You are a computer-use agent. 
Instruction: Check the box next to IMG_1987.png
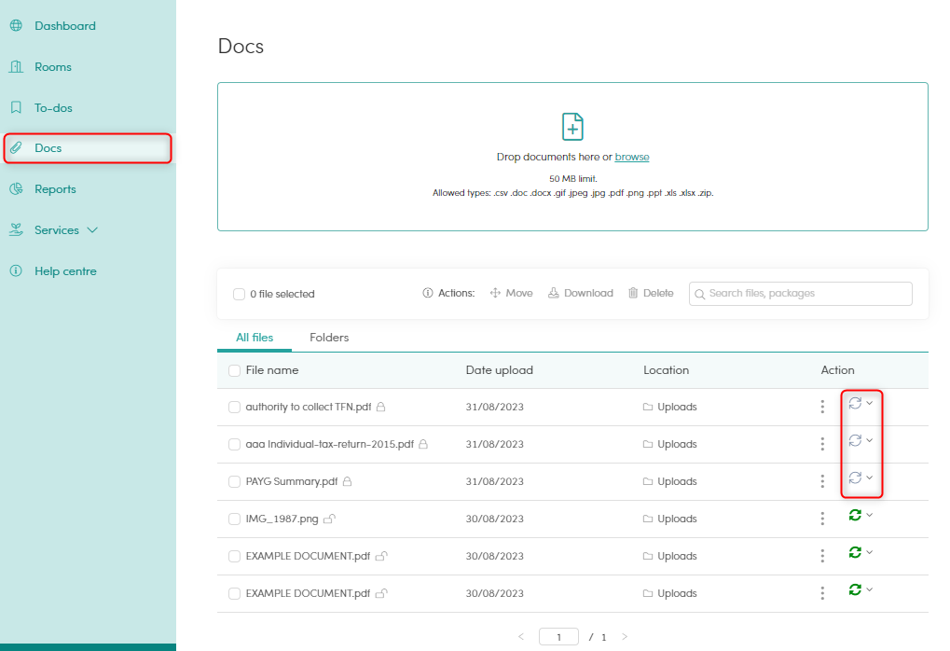(235, 519)
